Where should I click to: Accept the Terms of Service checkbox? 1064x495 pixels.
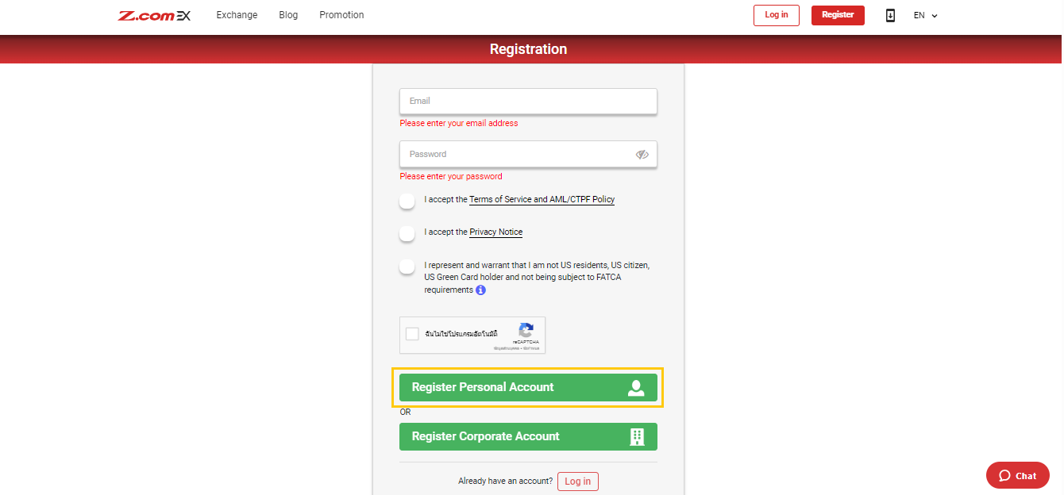[x=407, y=201]
